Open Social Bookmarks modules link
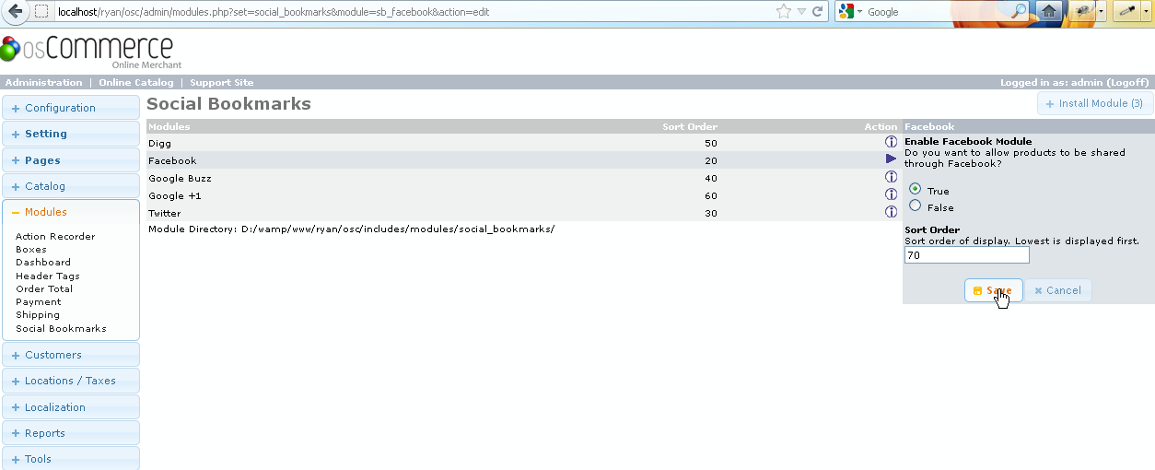 click(61, 328)
